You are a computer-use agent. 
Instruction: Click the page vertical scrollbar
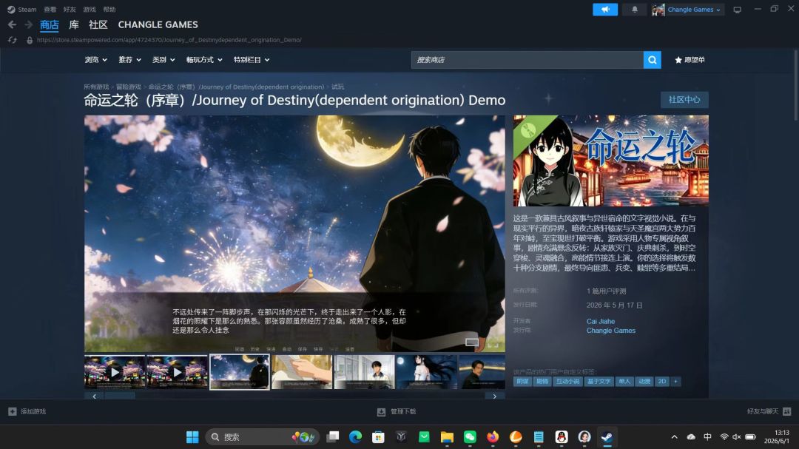click(x=795, y=84)
